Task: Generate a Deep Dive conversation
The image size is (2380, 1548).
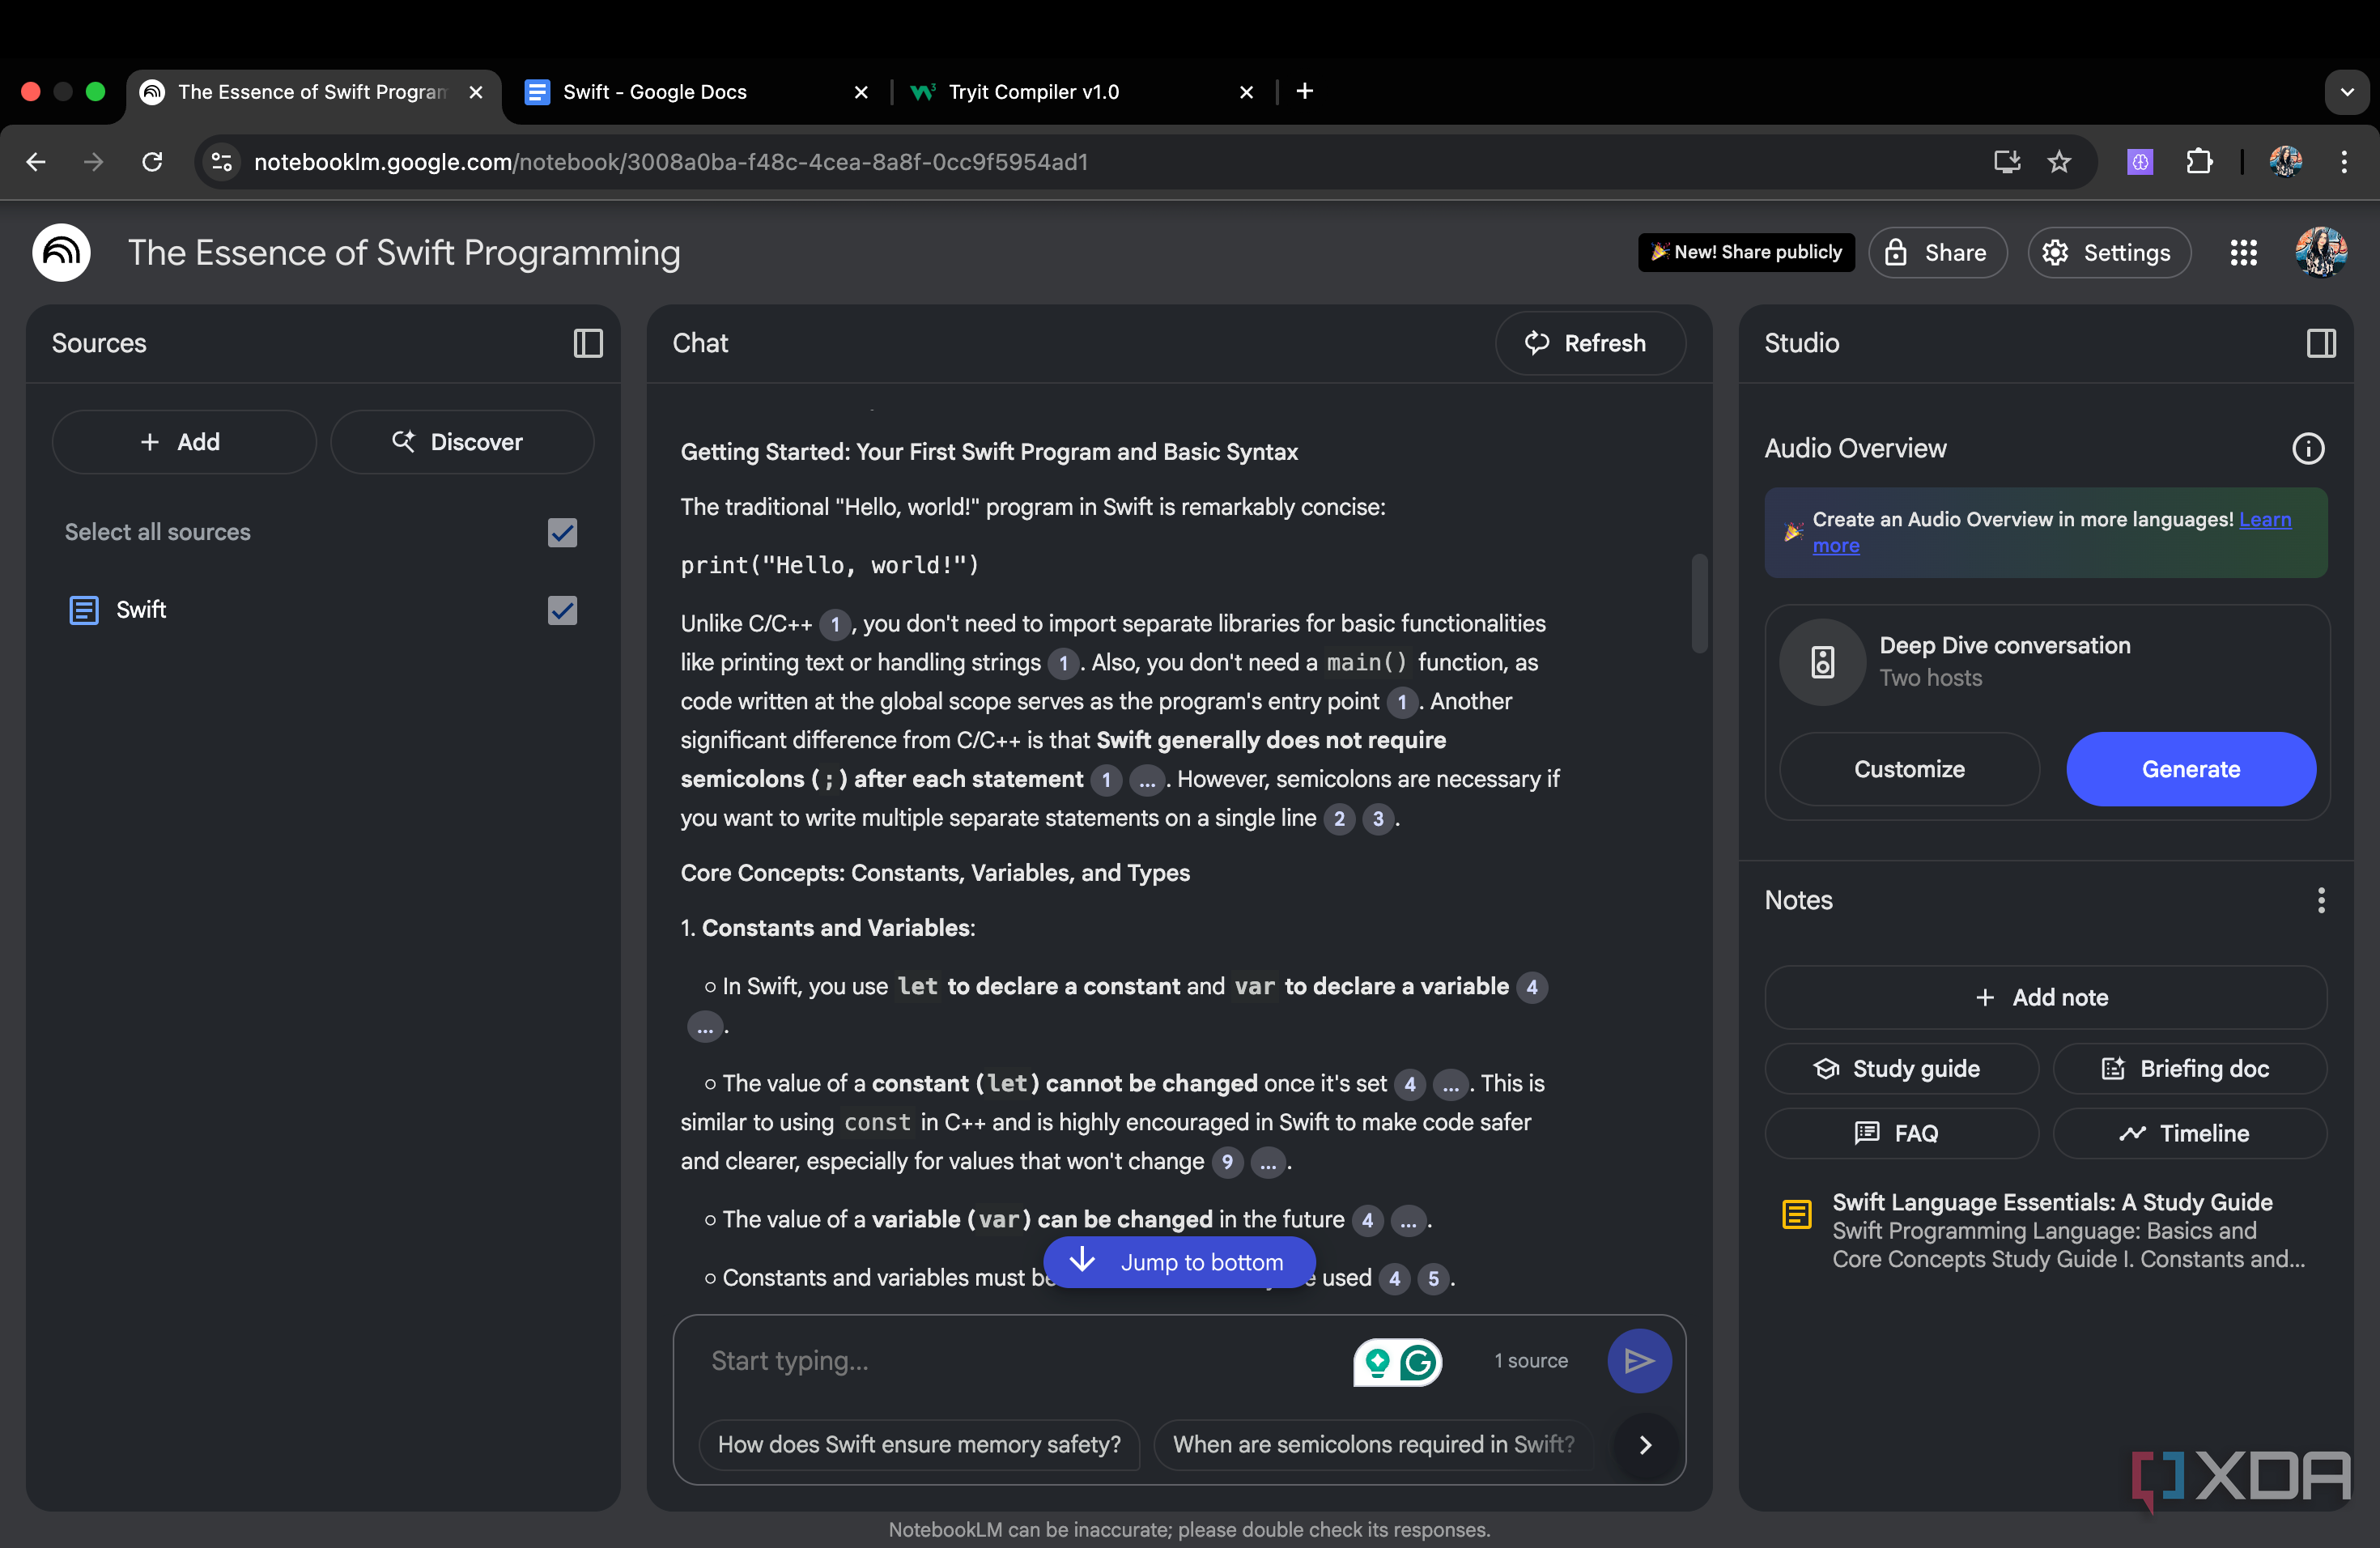Action: coord(2190,769)
